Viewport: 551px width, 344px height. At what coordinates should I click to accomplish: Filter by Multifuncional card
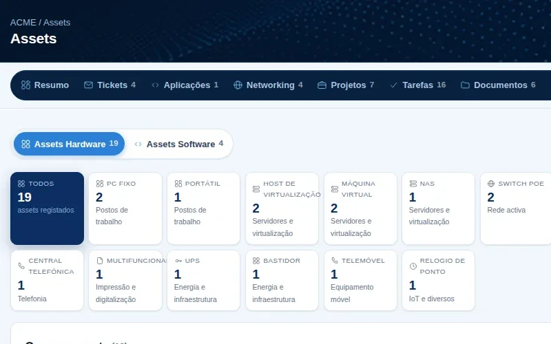[x=125, y=280]
